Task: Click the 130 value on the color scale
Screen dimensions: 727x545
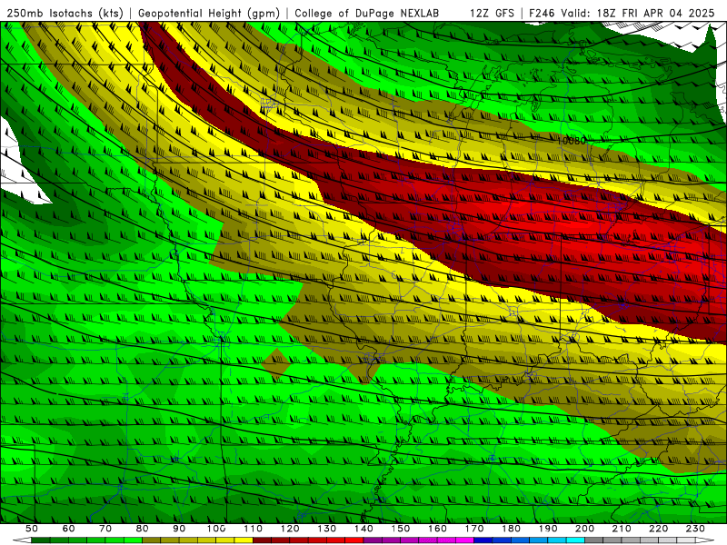Action: [x=327, y=529]
